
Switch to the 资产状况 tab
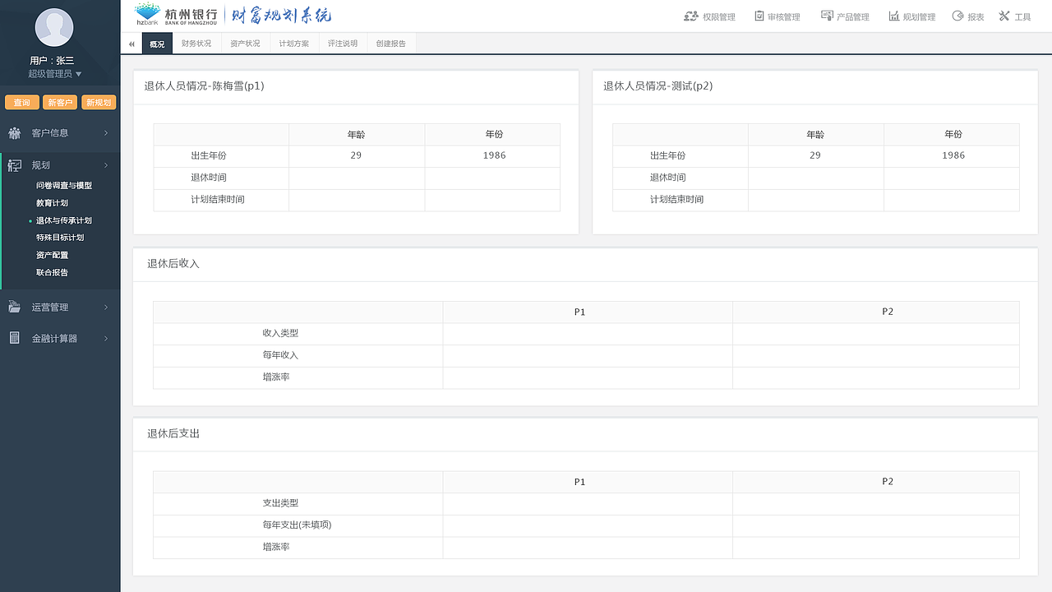pyautogui.click(x=245, y=44)
